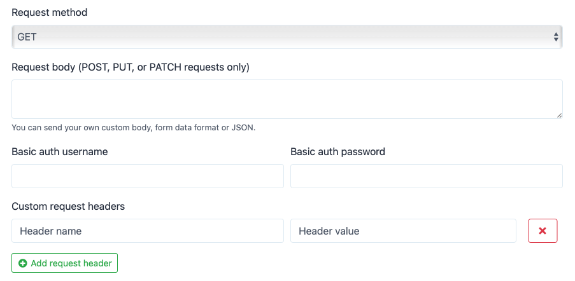The image size is (575, 281).
Task: Click the green plus circle icon
Action: click(23, 263)
